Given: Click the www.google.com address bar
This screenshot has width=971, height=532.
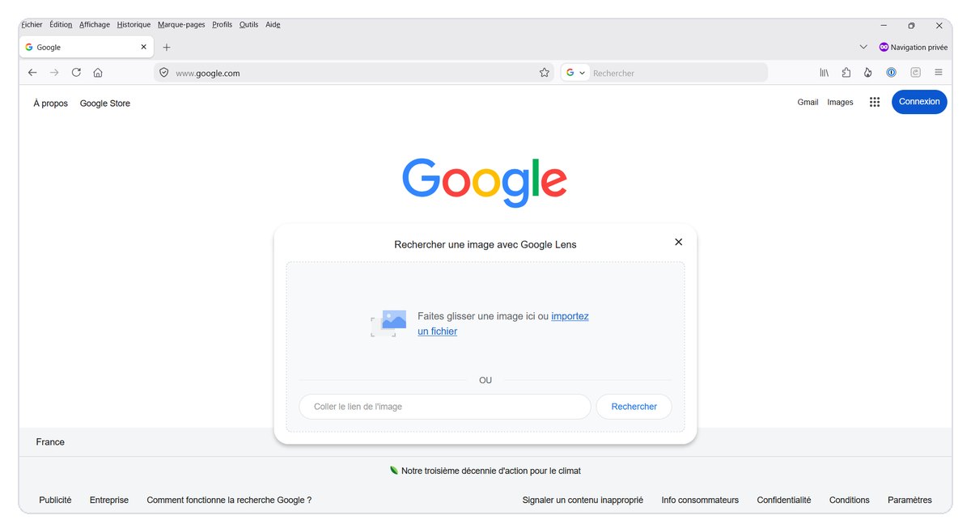Looking at the screenshot, I should coord(354,73).
